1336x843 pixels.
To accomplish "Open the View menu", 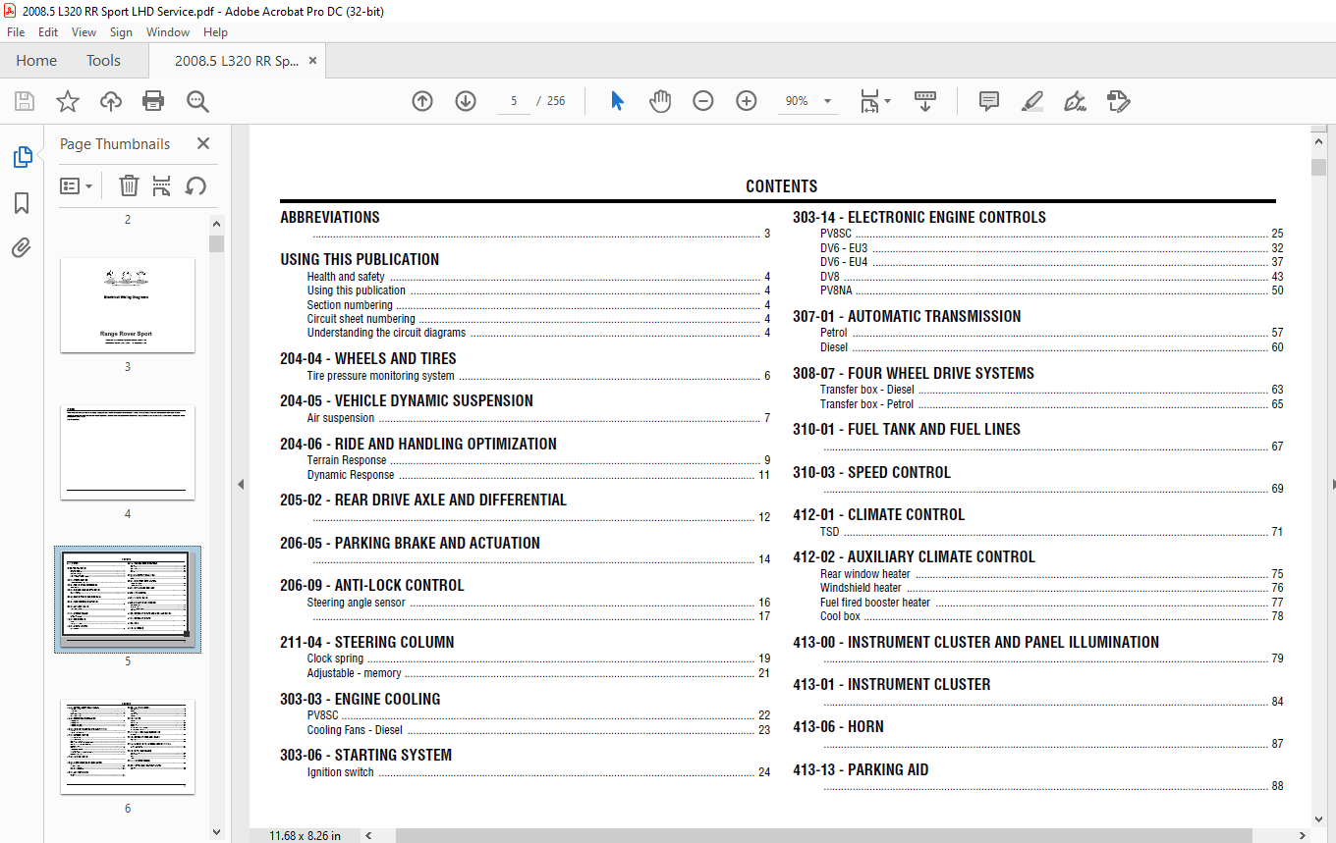I will [x=83, y=32].
